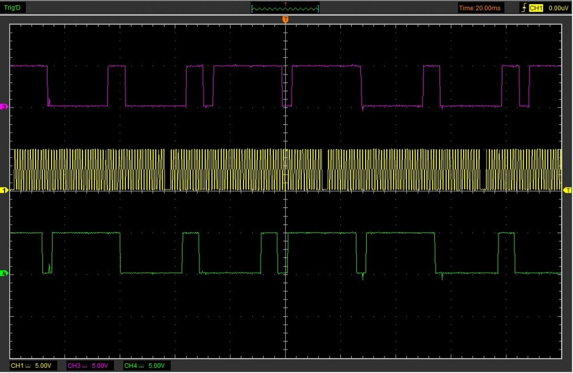Click the waveform memory overview bar
Viewport: 573px width, 373px height.
285,8
